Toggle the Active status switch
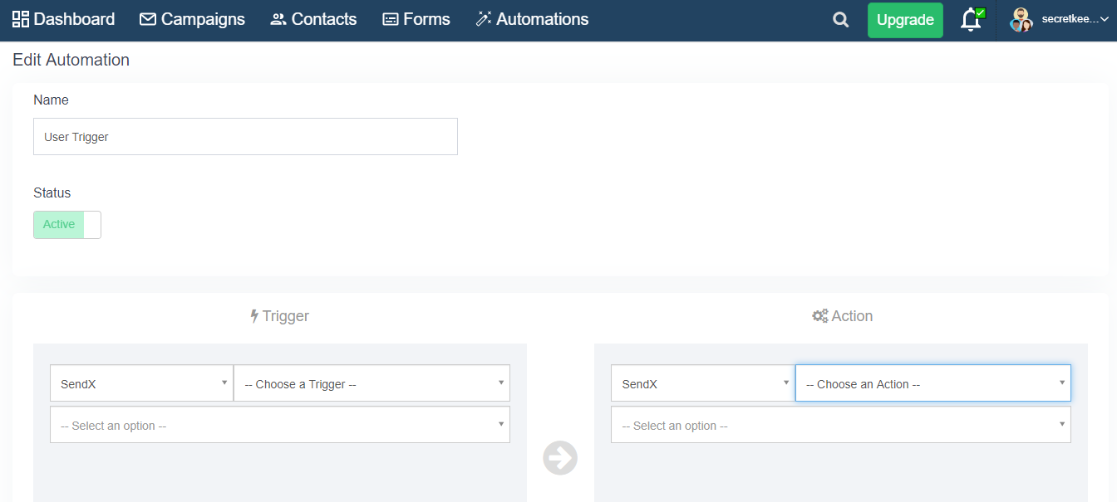Viewport: 1117px width, 502px height. pos(67,225)
